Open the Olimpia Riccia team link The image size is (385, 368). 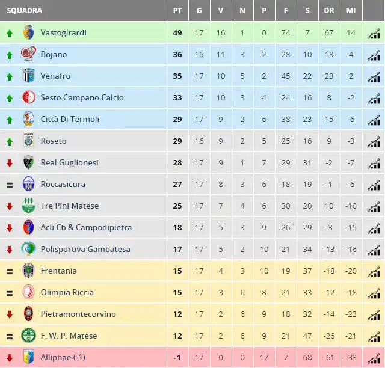click(x=67, y=292)
